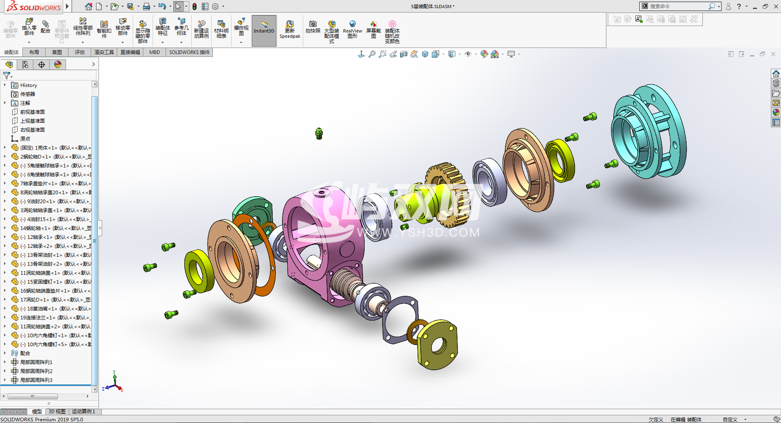Toggle 大型装配体模式
The image size is (781, 423).
(332, 31)
